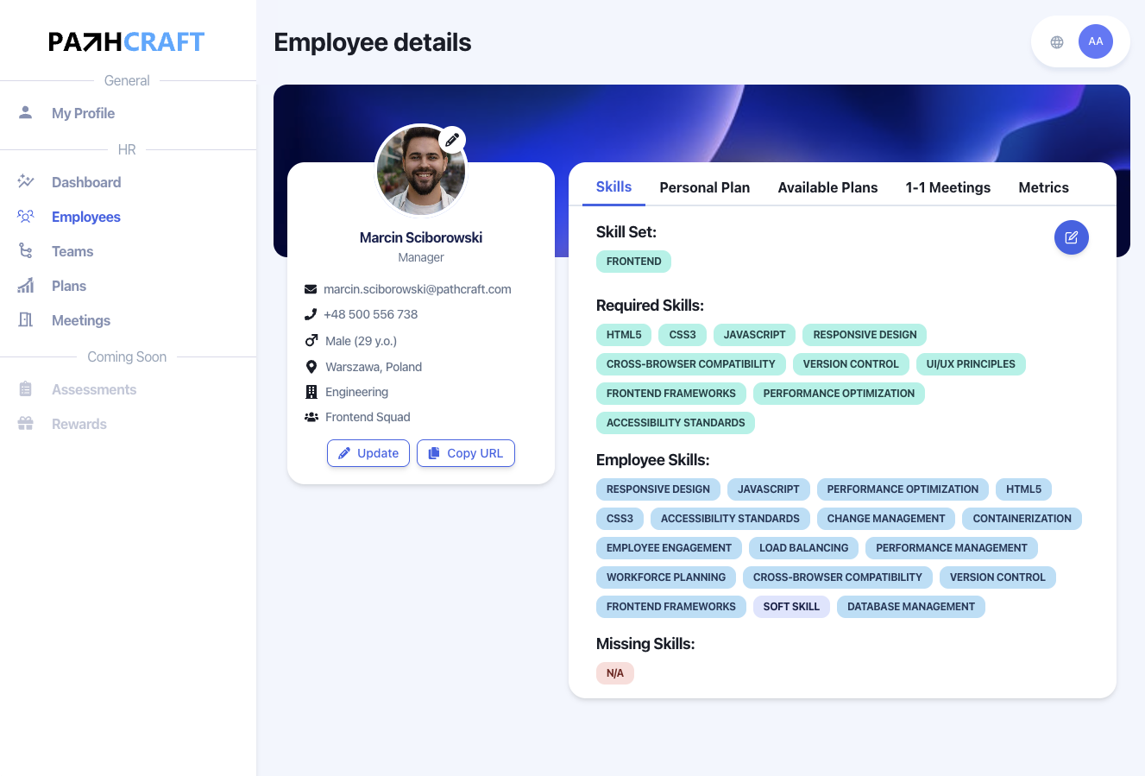Viewport: 1145px width, 776px height.
Task: Click the FRONTEND skill set chip
Action: 633,262
